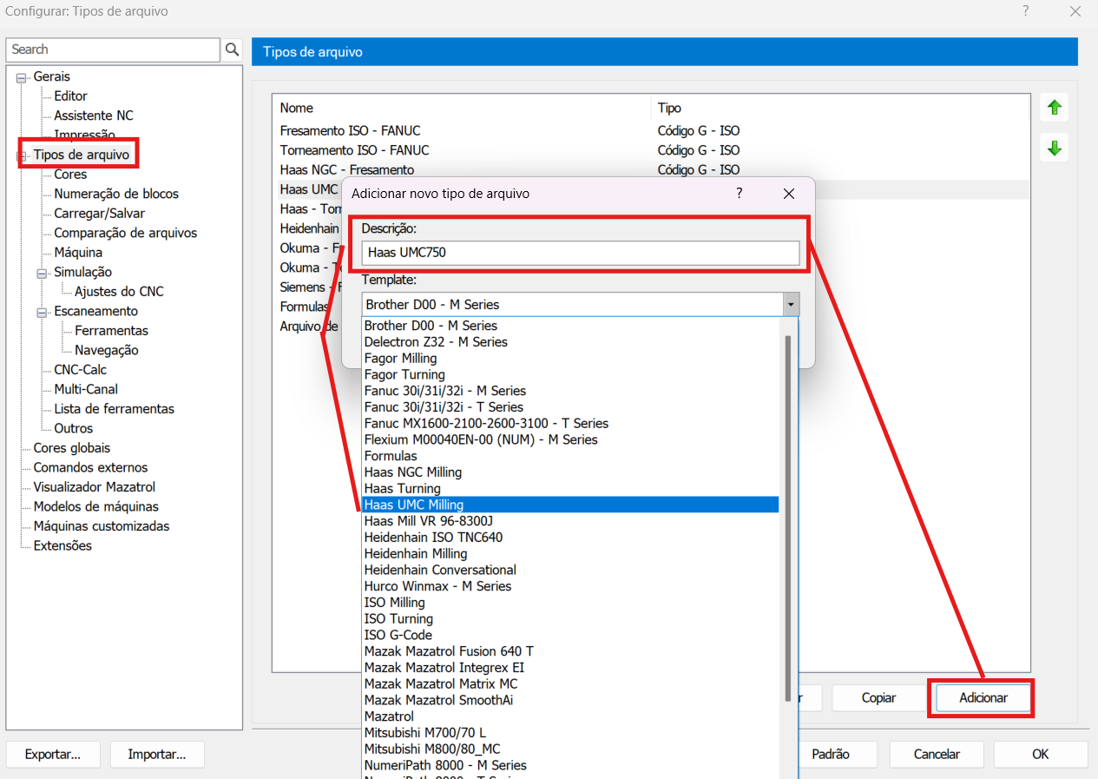
Task: Open Ajustes do CNC settings
Action: point(119,292)
